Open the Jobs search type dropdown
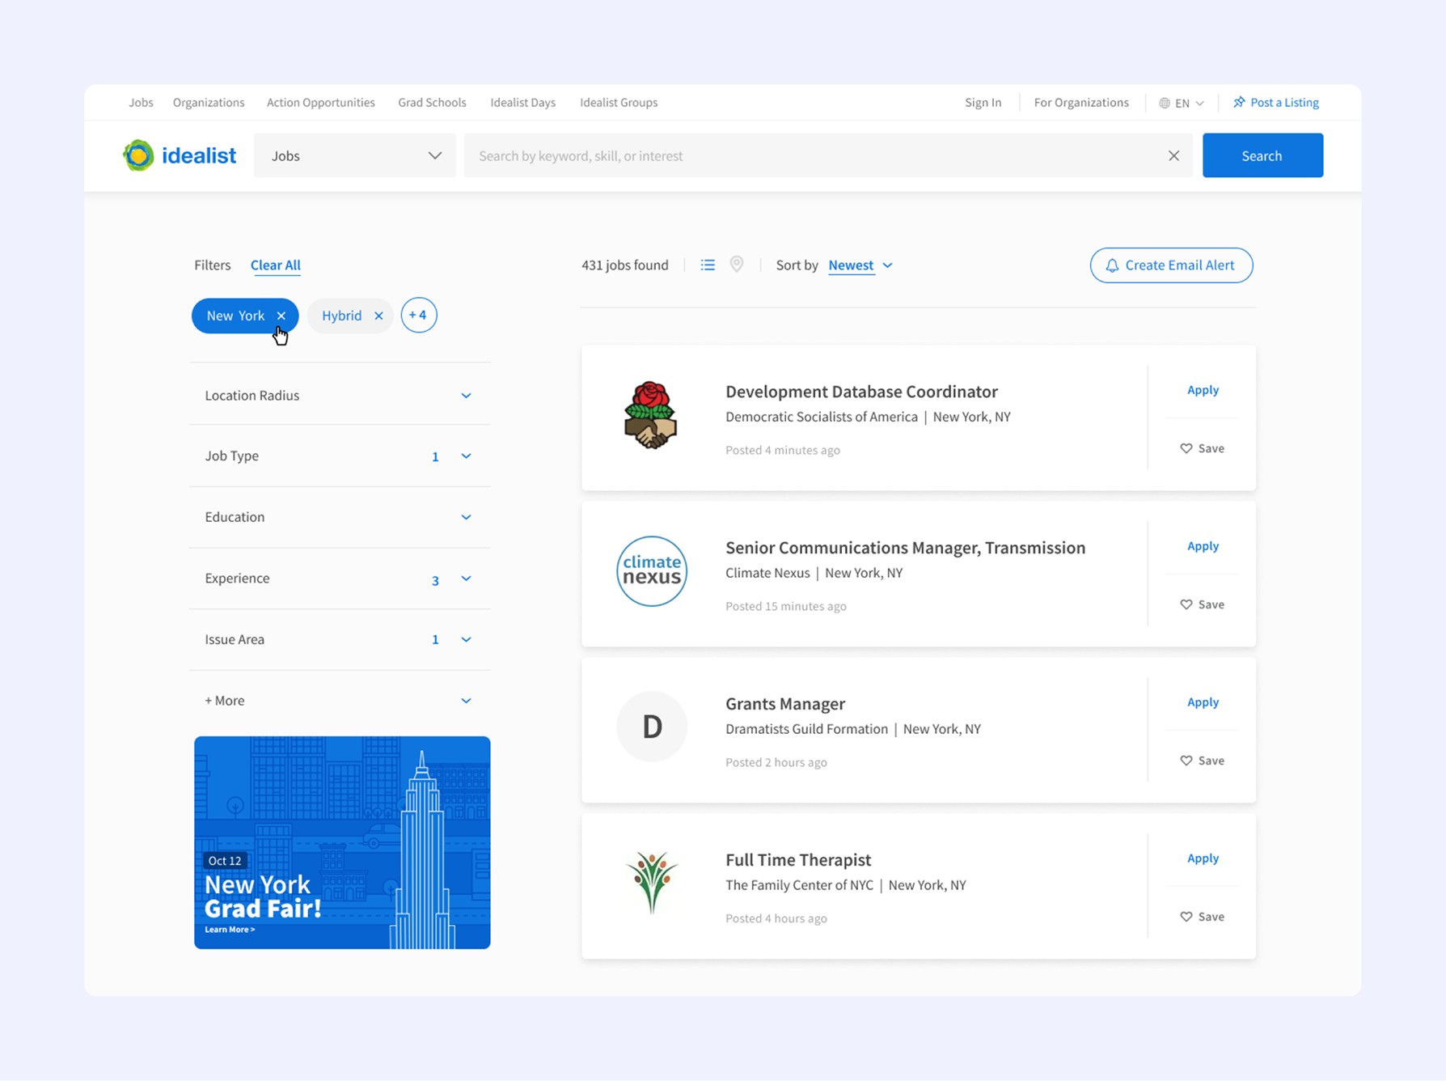 [x=355, y=155]
